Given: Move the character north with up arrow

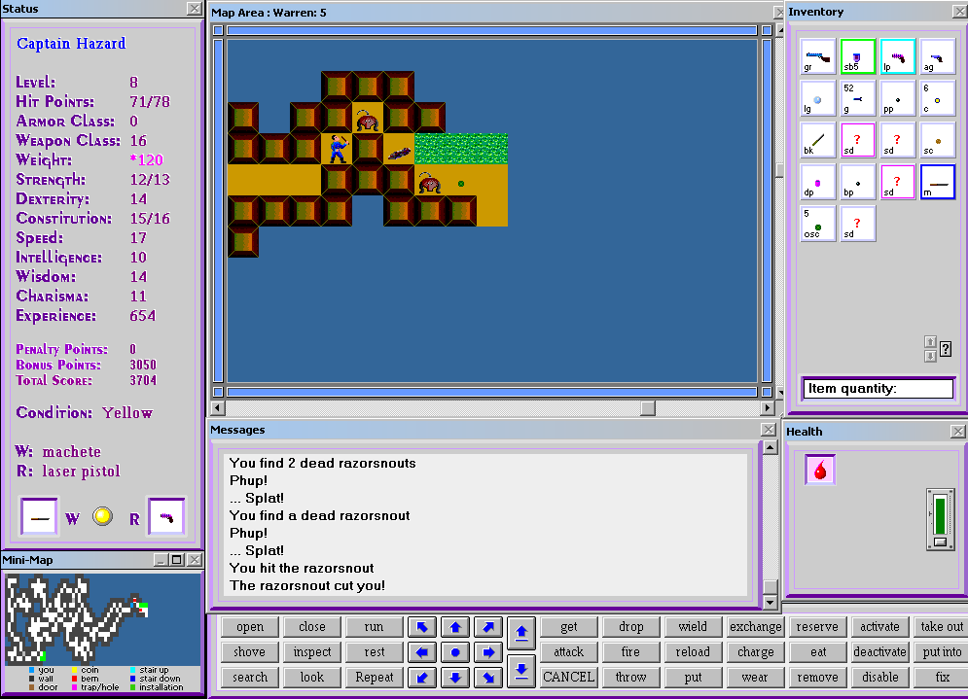Looking at the screenshot, I should pos(455,627).
